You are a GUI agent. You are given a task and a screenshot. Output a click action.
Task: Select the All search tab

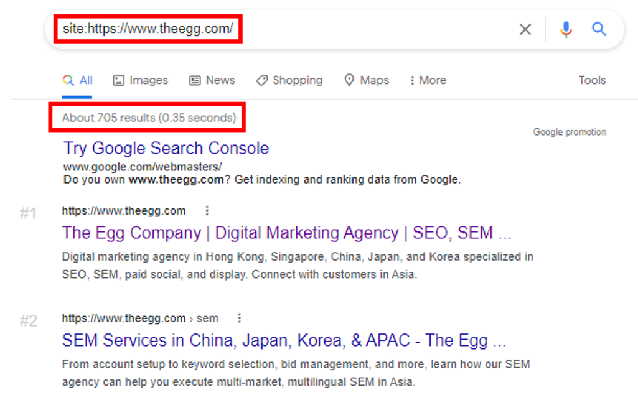point(77,80)
